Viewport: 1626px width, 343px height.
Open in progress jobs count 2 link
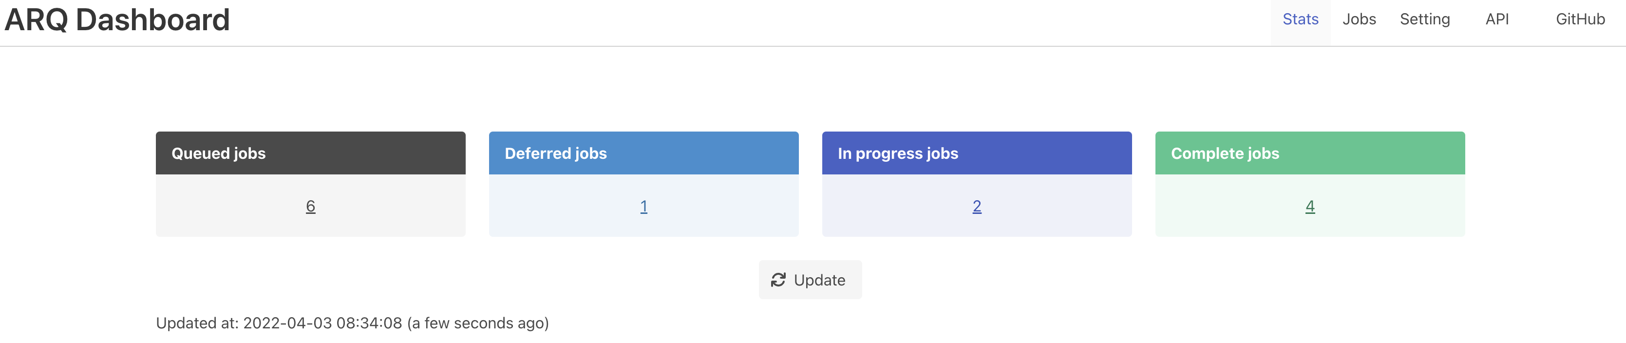click(977, 207)
